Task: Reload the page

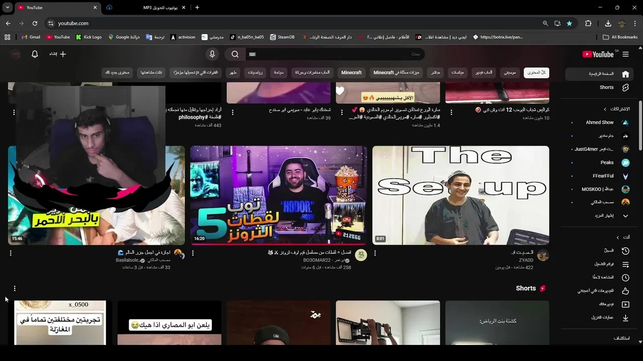Action: pyautogui.click(x=35, y=23)
